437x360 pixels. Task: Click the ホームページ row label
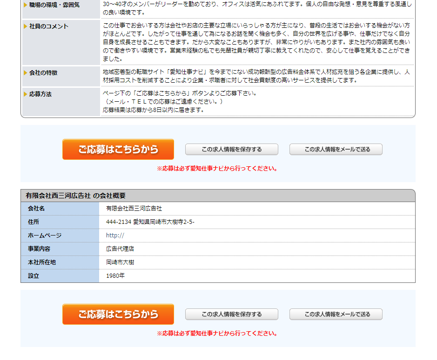pyautogui.click(x=45, y=236)
